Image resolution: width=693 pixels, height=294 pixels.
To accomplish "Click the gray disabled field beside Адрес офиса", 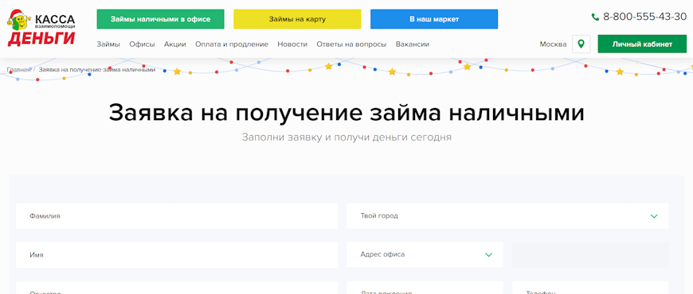I will (x=590, y=254).
